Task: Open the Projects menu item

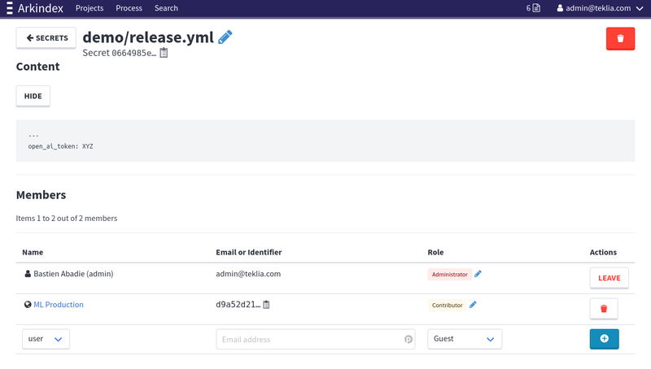Action: 90,8
